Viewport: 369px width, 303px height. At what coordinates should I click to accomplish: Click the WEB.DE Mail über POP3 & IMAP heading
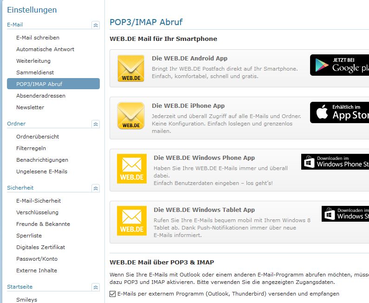click(x=162, y=262)
